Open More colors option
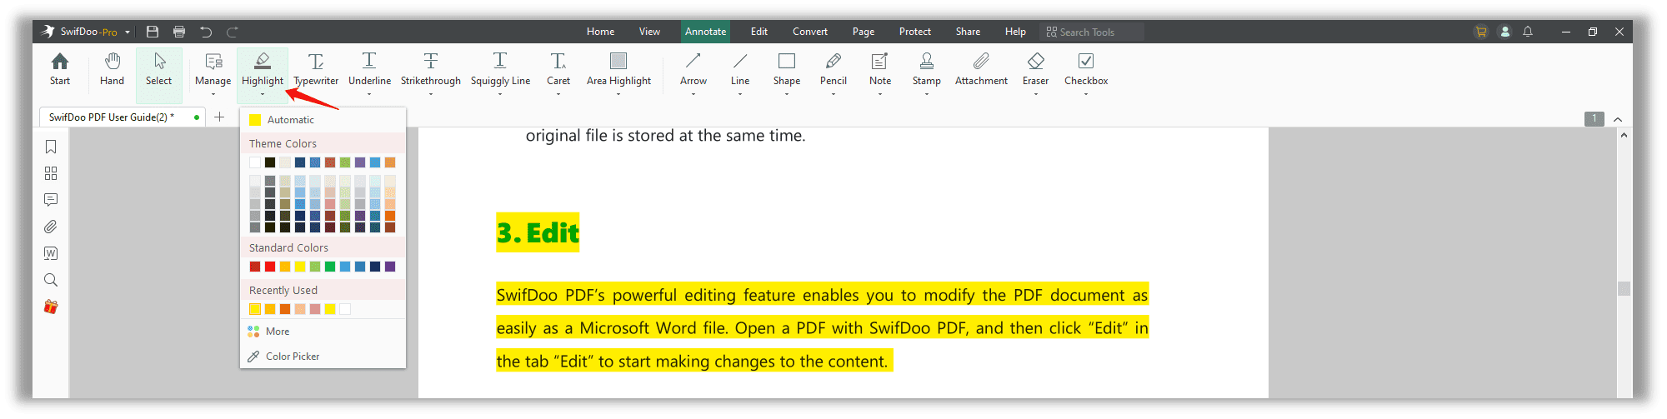Viewport: 1667px width, 419px height. point(323,332)
